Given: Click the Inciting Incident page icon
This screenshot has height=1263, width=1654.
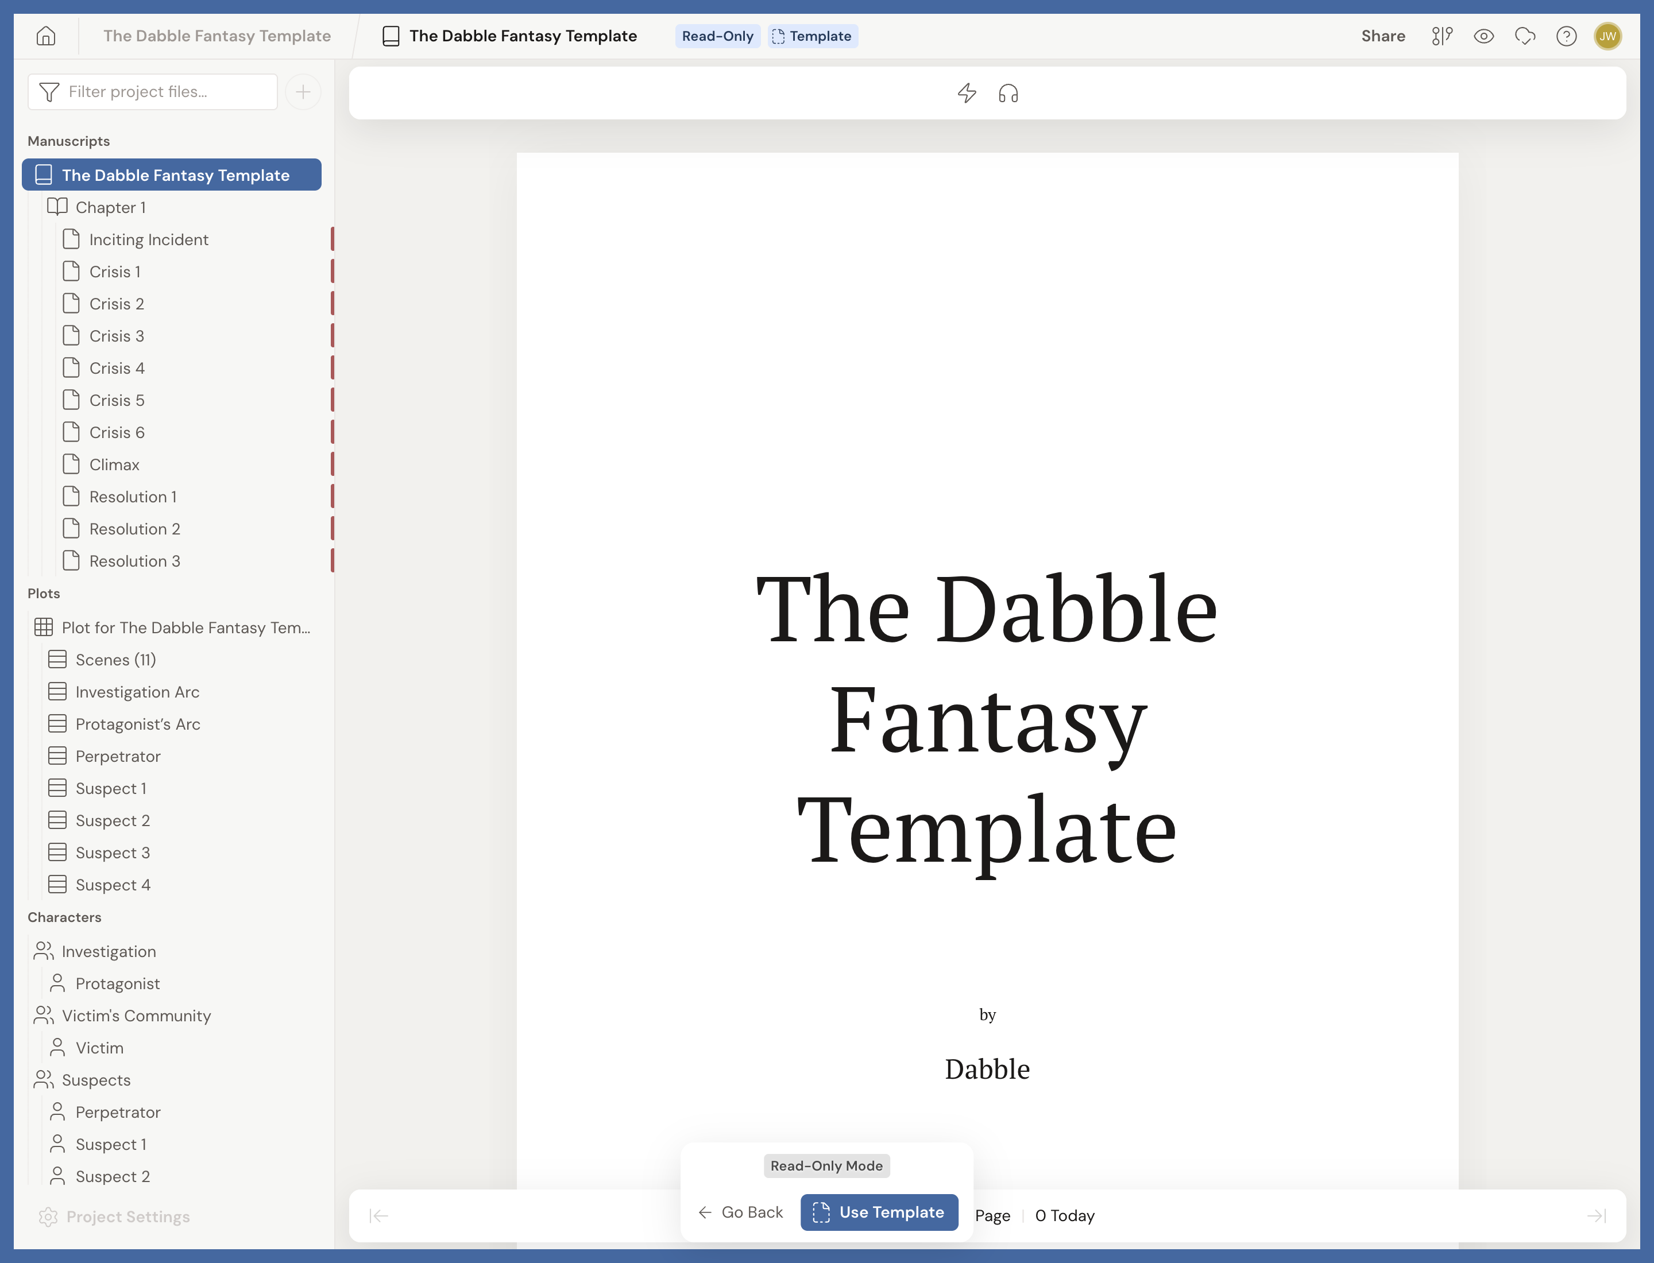Looking at the screenshot, I should pos(71,239).
